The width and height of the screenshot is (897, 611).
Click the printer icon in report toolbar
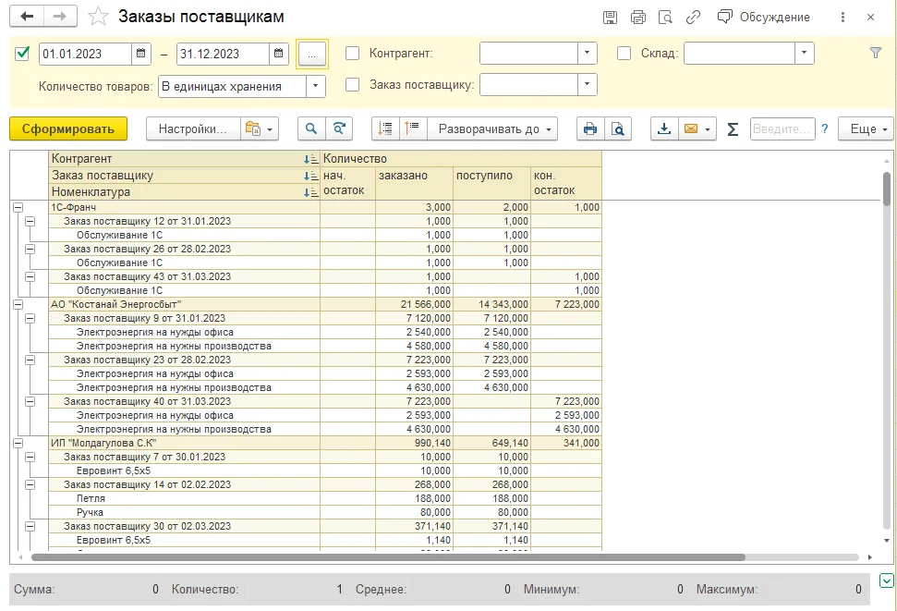pyautogui.click(x=590, y=128)
